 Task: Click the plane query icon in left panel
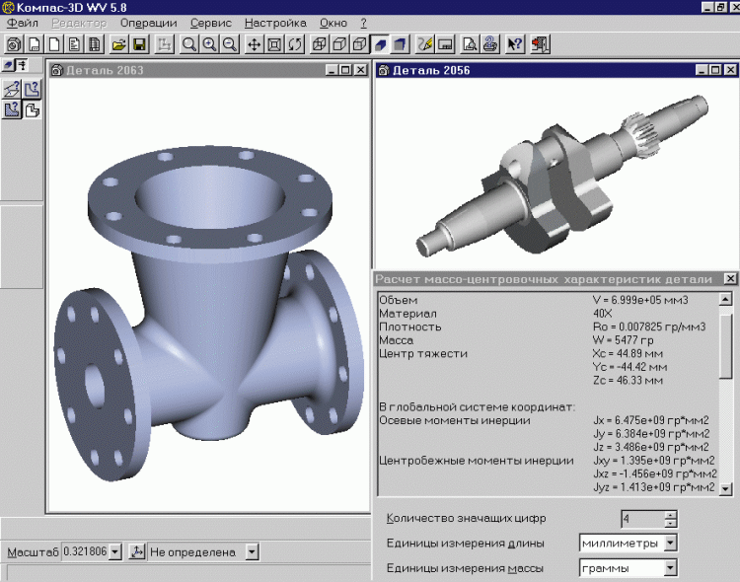point(12,89)
